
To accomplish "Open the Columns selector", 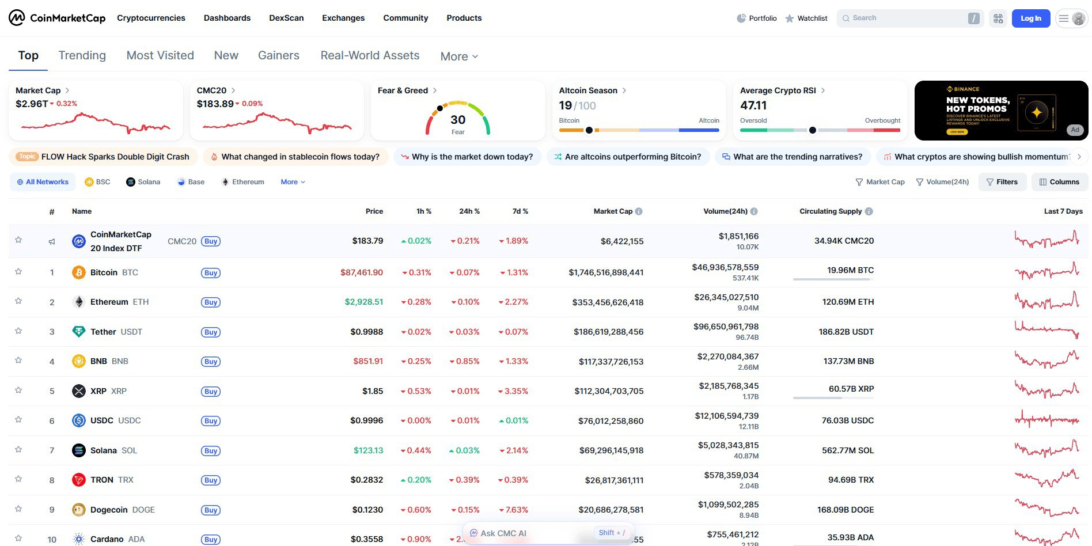I will pos(1059,182).
